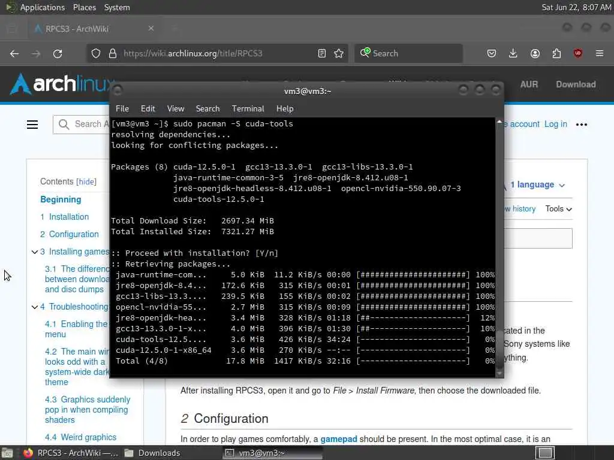The width and height of the screenshot is (614, 460).
Task: Click the show desktop icon
Action: point(7,453)
